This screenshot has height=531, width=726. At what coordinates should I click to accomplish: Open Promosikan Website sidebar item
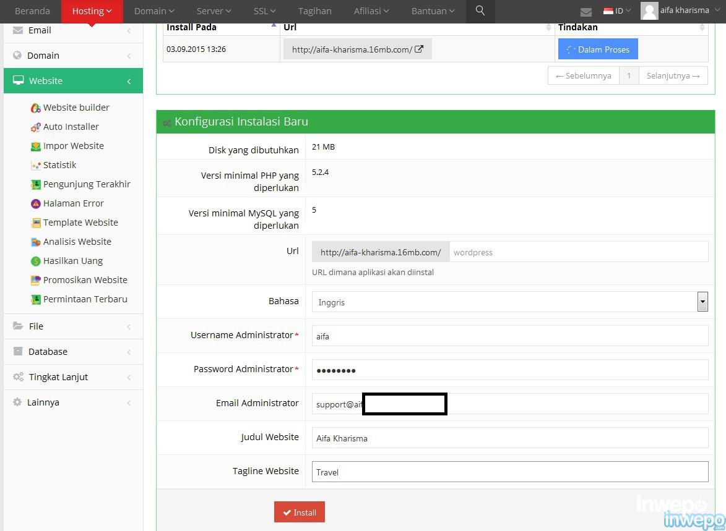pos(85,280)
